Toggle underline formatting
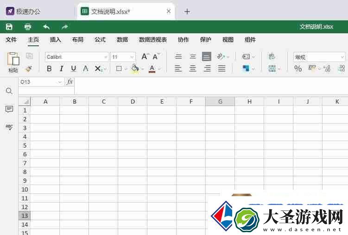Screen dimensions: 348x235 [x=74, y=68]
